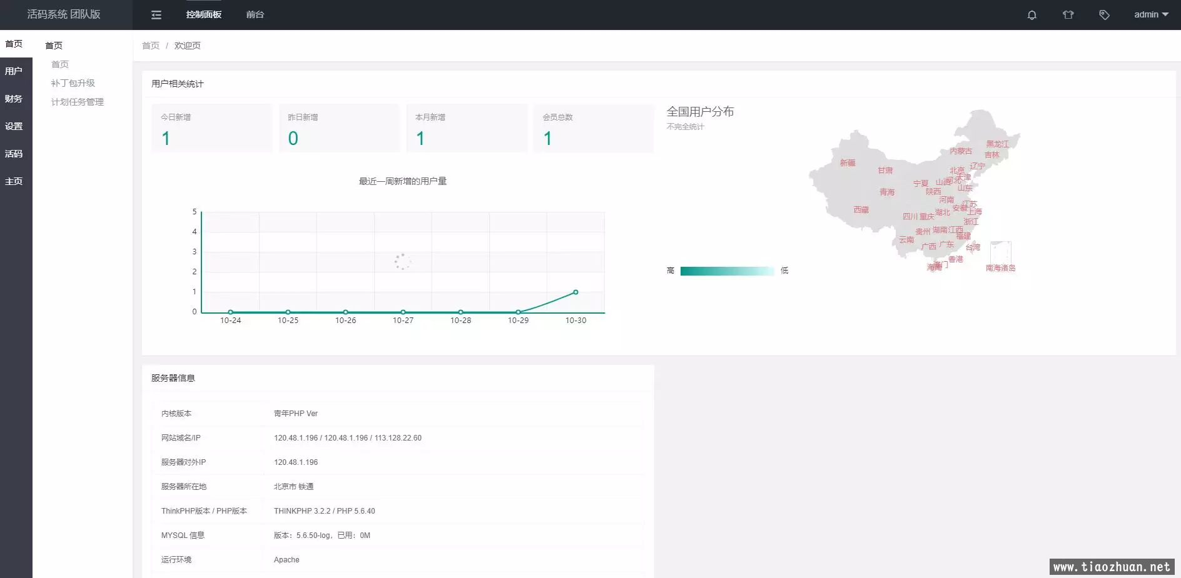
Task: Collapse the 首页 submenu group header
Action: pos(54,46)
